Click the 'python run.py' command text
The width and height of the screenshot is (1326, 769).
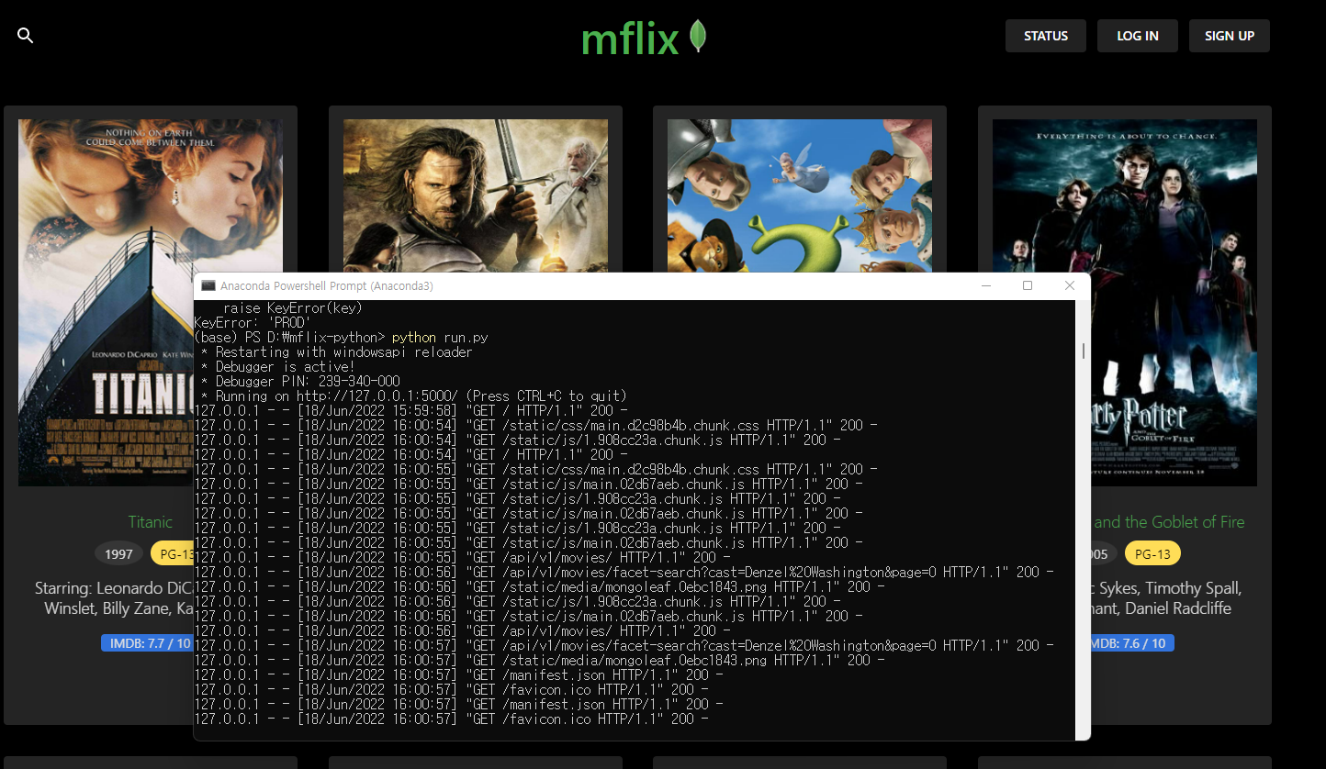[x=440, y=337]
